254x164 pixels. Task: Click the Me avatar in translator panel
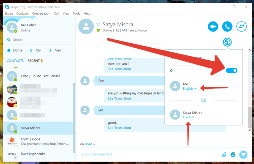coord(175,86)
